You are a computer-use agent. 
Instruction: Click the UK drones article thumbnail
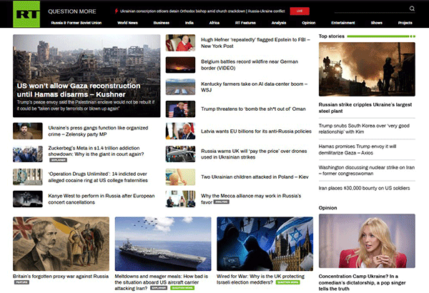180,154
